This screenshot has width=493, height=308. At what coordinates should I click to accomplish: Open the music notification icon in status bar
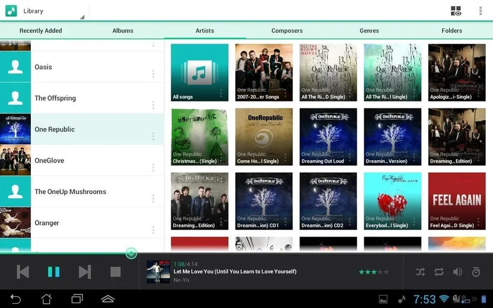tap(401, 299)
